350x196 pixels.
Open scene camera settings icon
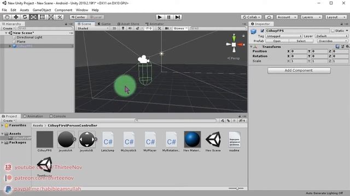click(167, 28)
